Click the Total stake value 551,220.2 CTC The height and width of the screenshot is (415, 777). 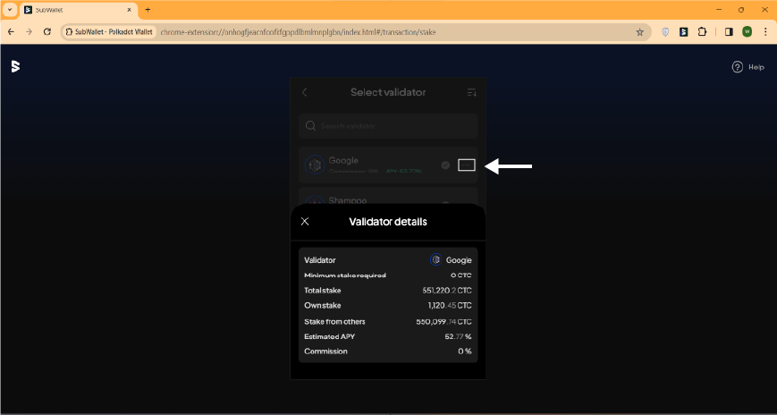click(447, 291)
